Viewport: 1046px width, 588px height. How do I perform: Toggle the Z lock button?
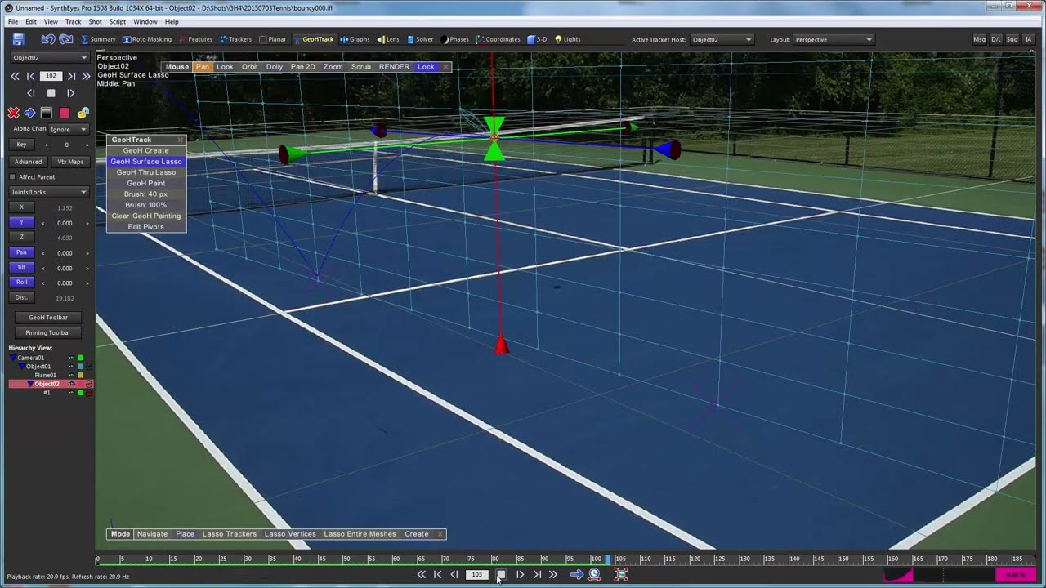click(x=21, y=237)
